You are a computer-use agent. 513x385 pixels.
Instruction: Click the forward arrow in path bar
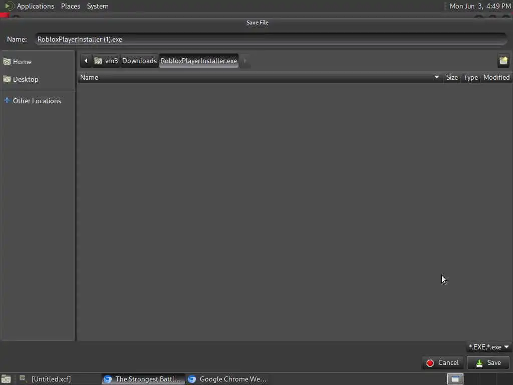244,61
